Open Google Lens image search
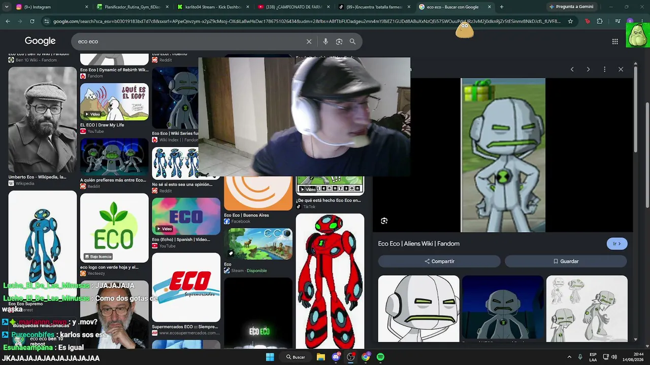 pyautogui.click(x=339, y=42)
